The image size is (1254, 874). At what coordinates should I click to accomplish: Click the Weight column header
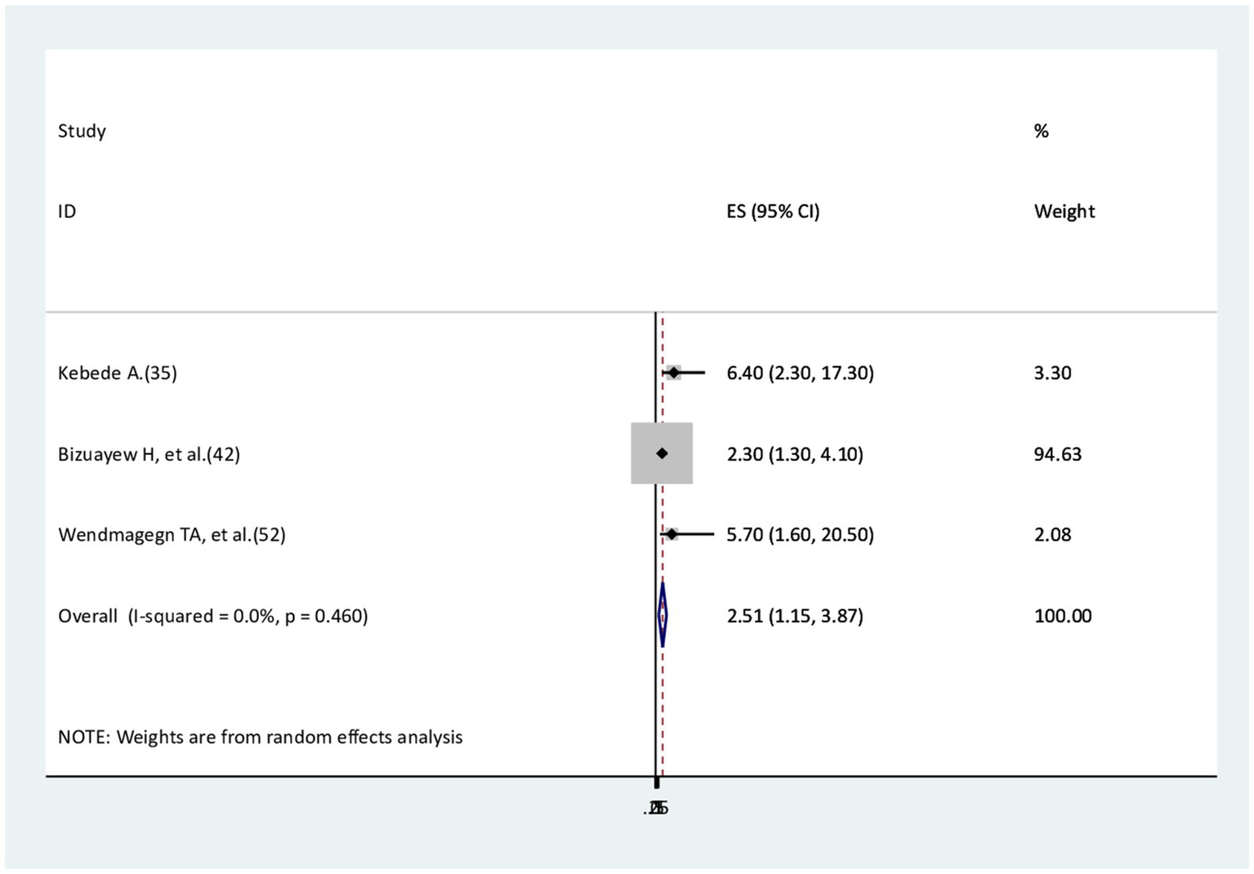tap(1064, 212)
